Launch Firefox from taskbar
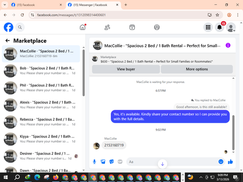The width and height of the screenshot is (243, 182). tap(56, 178)
